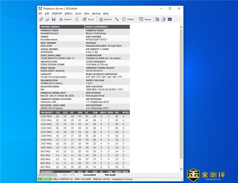Open the Dump view from toolbar
Image resolution: width=238 pixels, height=183 pixels.
click(145, 19)
